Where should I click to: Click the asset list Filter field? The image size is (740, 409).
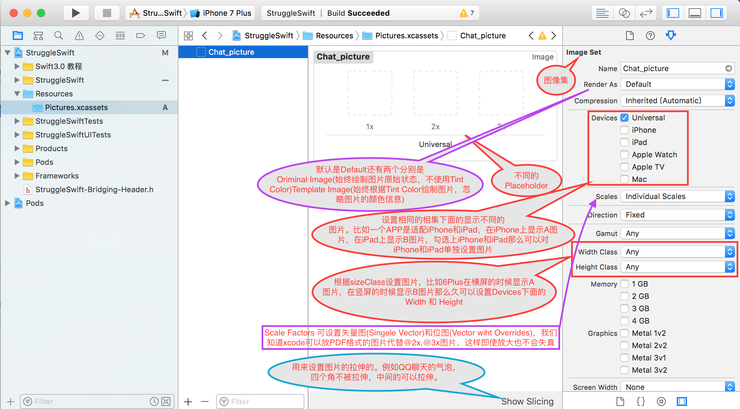(260, 401)
